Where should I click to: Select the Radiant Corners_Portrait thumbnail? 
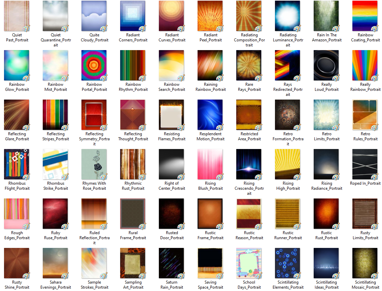[133, 16]
